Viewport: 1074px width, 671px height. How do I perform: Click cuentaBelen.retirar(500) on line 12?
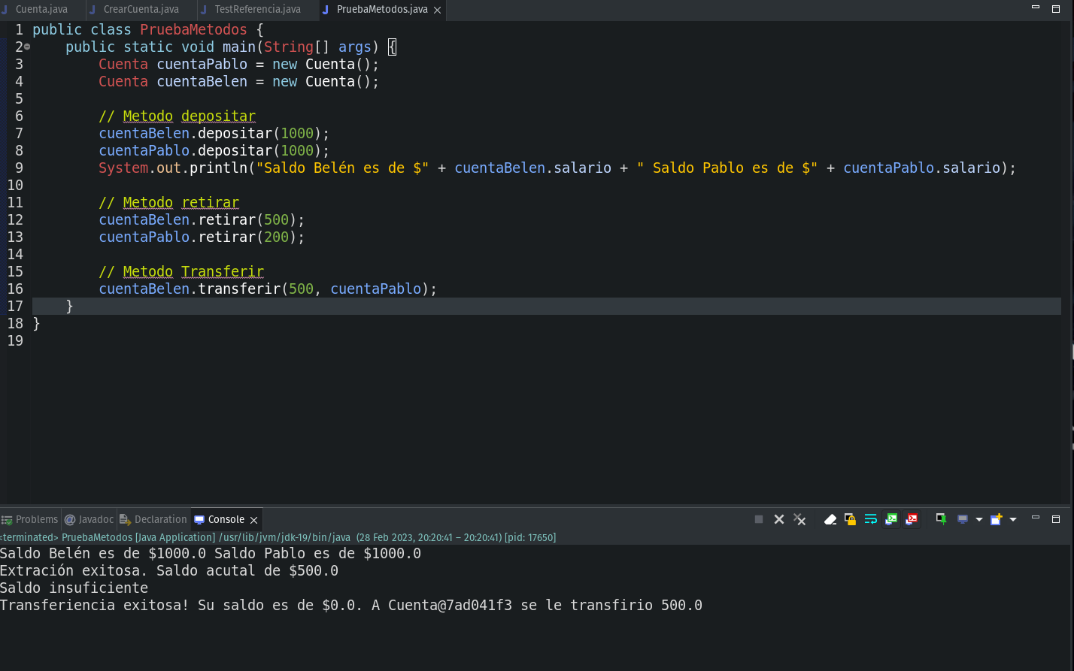[x=202, y=220]
